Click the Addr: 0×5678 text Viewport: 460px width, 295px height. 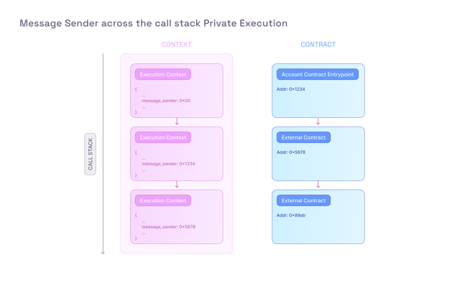[291, 152]
